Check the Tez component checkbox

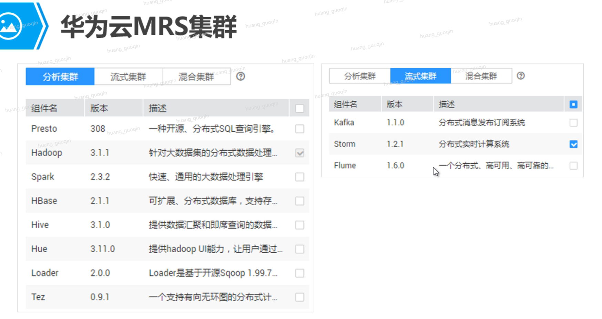(x=300, y=297)
